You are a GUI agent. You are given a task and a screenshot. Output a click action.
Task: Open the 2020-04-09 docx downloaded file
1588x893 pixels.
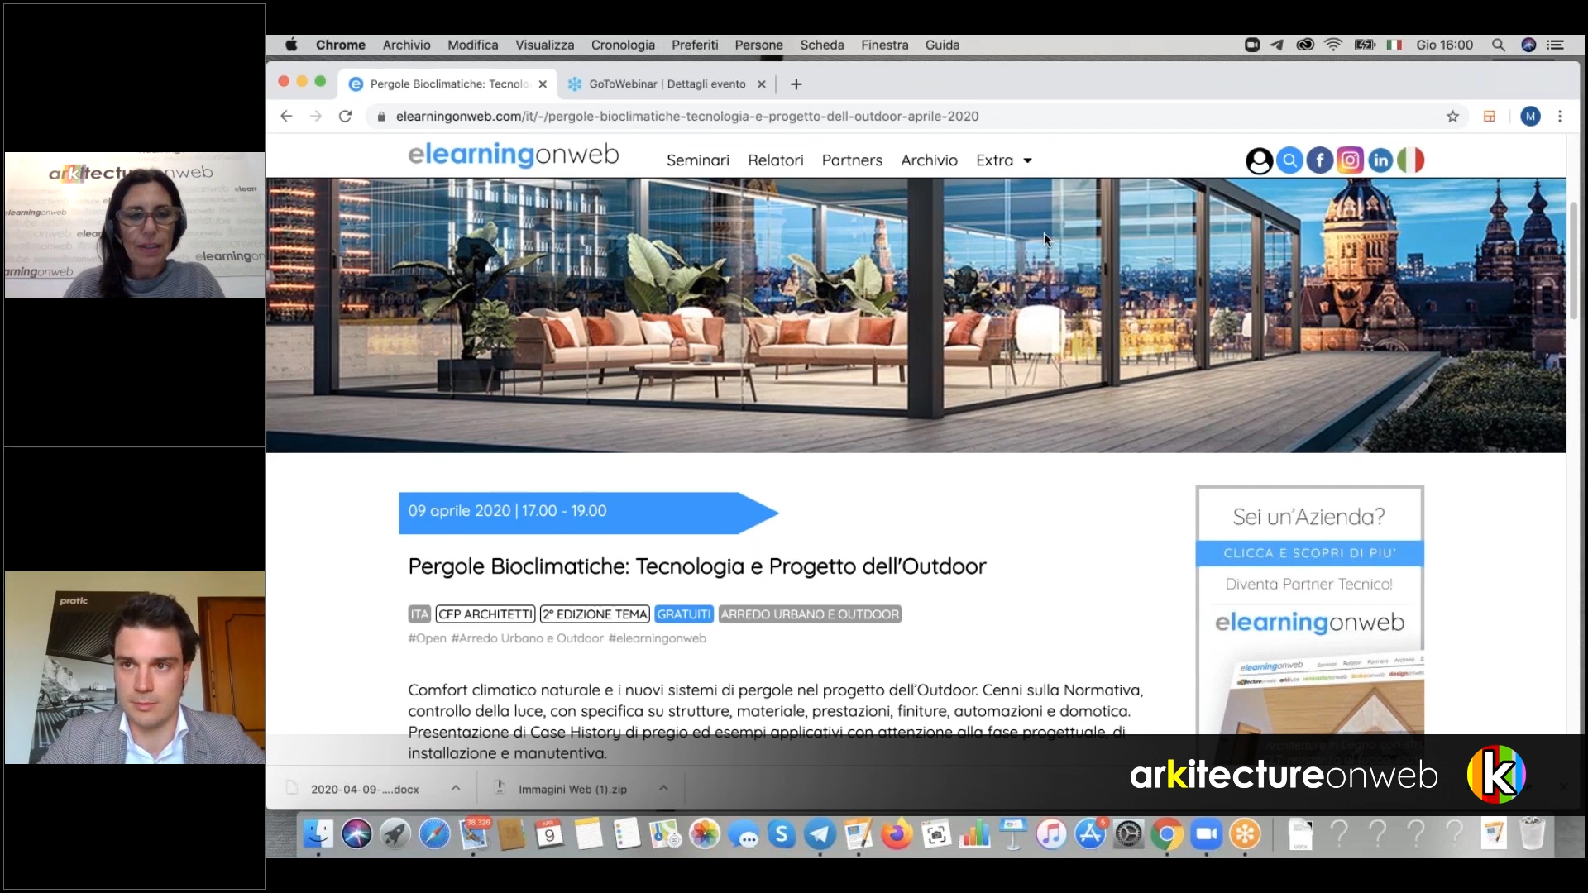[364, 789]
